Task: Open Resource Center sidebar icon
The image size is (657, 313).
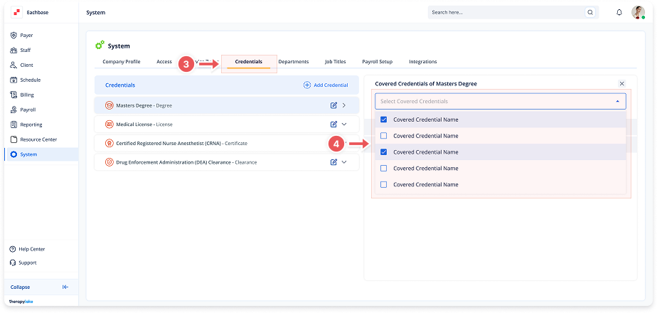Action: [14, 139]
